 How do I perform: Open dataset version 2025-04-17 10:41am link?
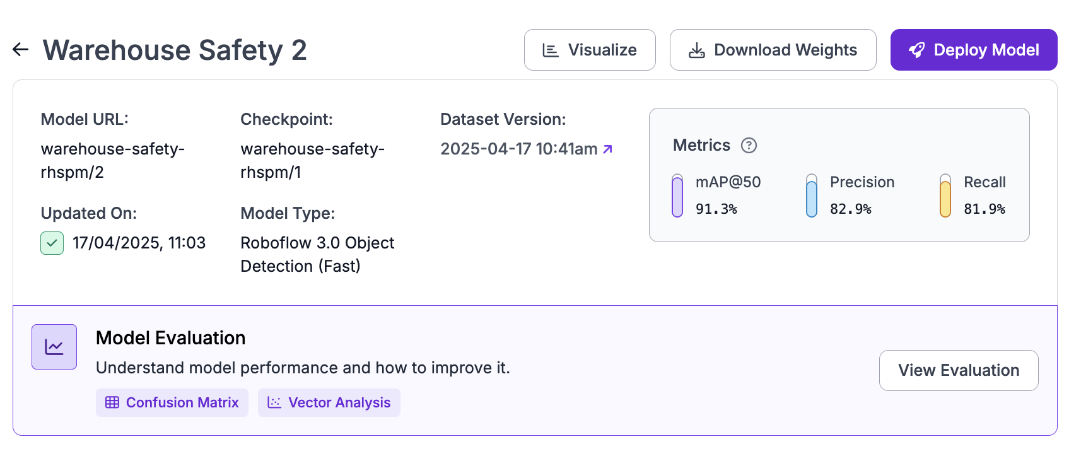tap(518, 149)
